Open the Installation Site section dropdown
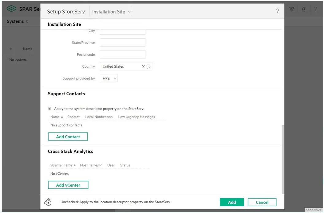The image size is (324, 213). pyautogui.click(x=111, y=12)
